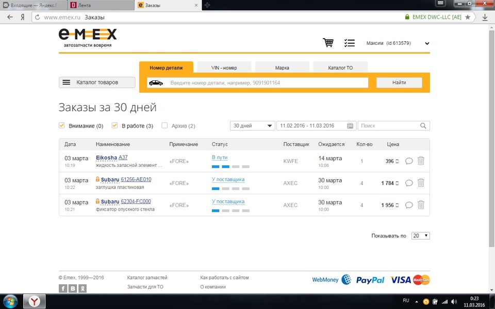
Task: Click the delivery progress bar for Eikosha order
Action: coord(230,166)
